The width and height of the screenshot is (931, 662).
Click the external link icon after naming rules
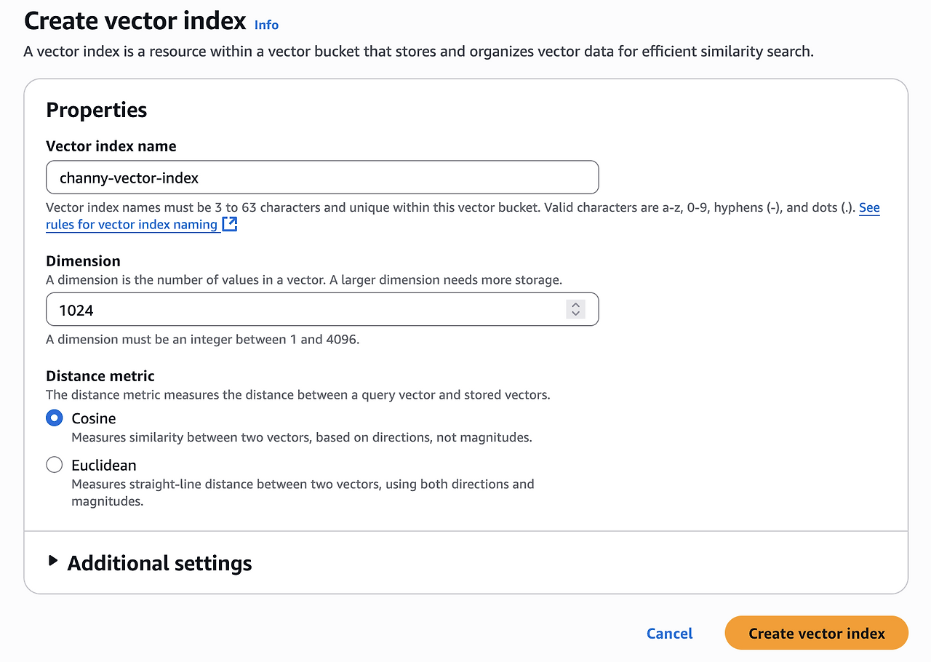tap(230, 224)
